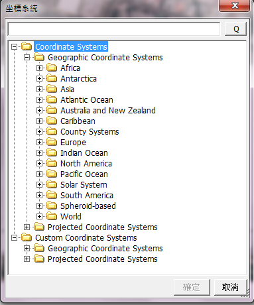Click the Q search button
Screen dimensions: 254x305
(235, 29)
